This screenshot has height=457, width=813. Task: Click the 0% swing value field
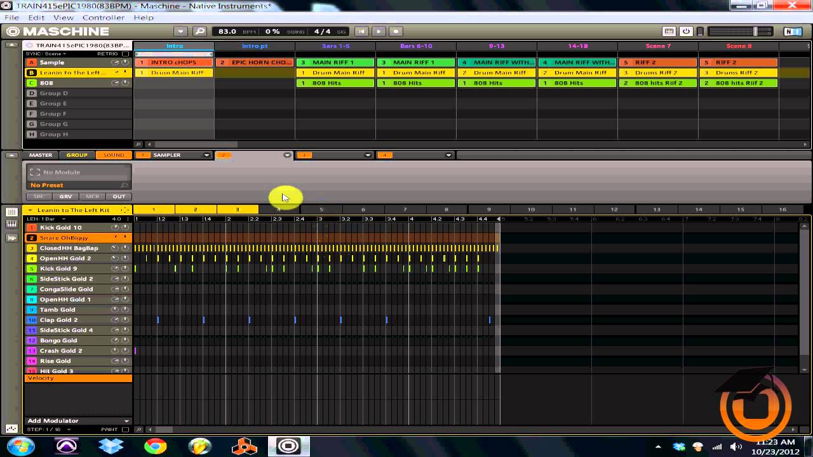(272, 31)
